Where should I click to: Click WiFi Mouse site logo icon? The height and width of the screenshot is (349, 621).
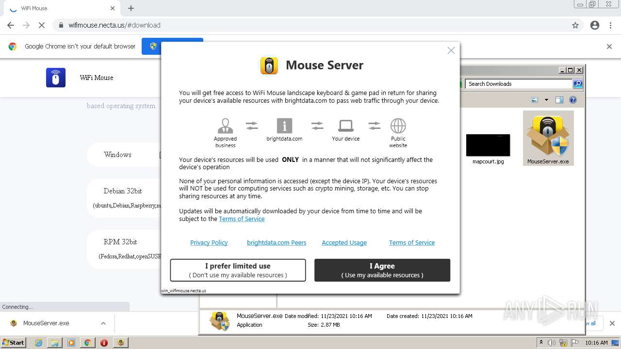point(56,78)
